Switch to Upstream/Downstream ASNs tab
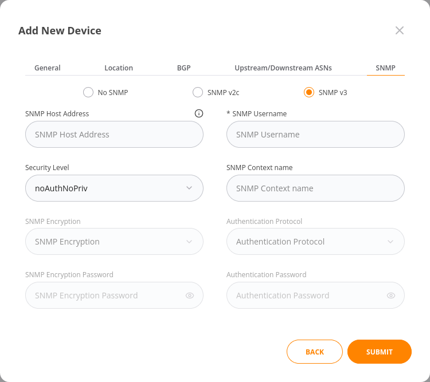Image resolution: width=430 pixels, height=382 pixels. [x=283, y=68]
